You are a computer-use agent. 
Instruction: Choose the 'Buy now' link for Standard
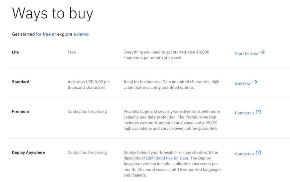coord(243,83)
